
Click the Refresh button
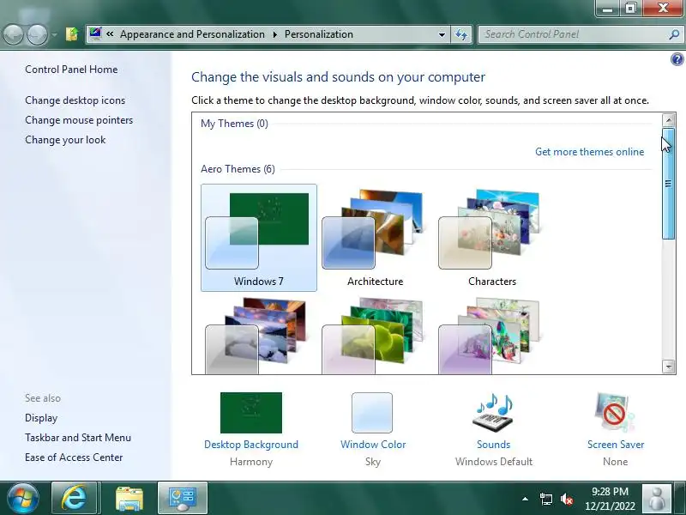point(461,34)
